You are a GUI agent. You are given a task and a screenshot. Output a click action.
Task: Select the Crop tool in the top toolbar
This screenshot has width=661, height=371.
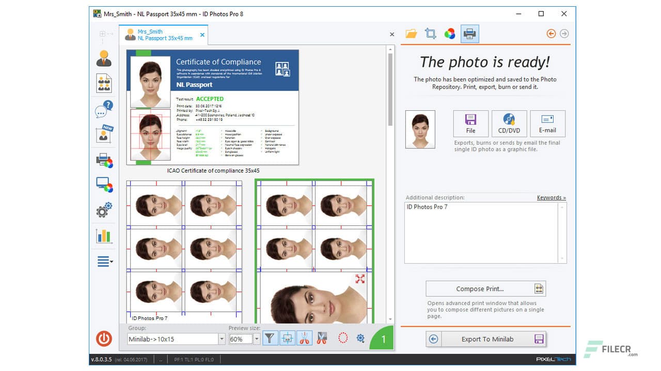coord(430,33)
